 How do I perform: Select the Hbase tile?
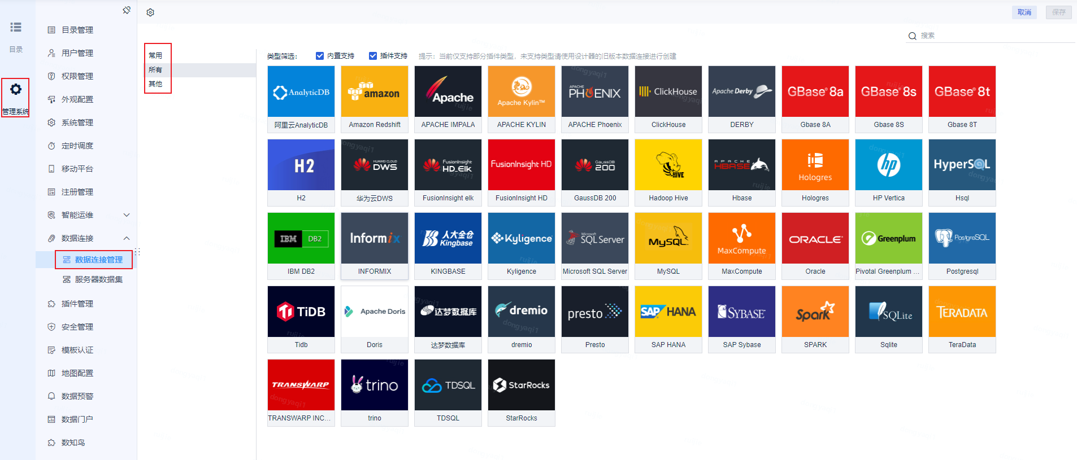(x=742, y=173)
